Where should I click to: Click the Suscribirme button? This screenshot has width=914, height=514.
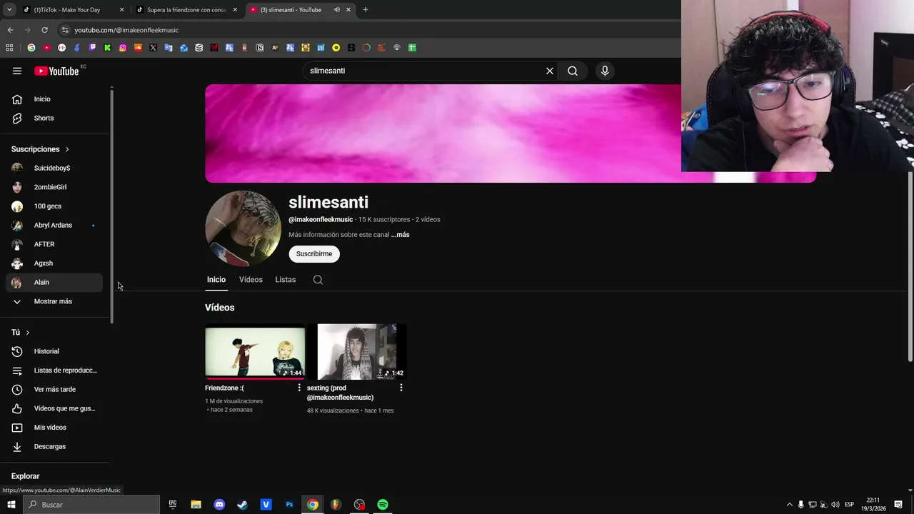(314, 253)
